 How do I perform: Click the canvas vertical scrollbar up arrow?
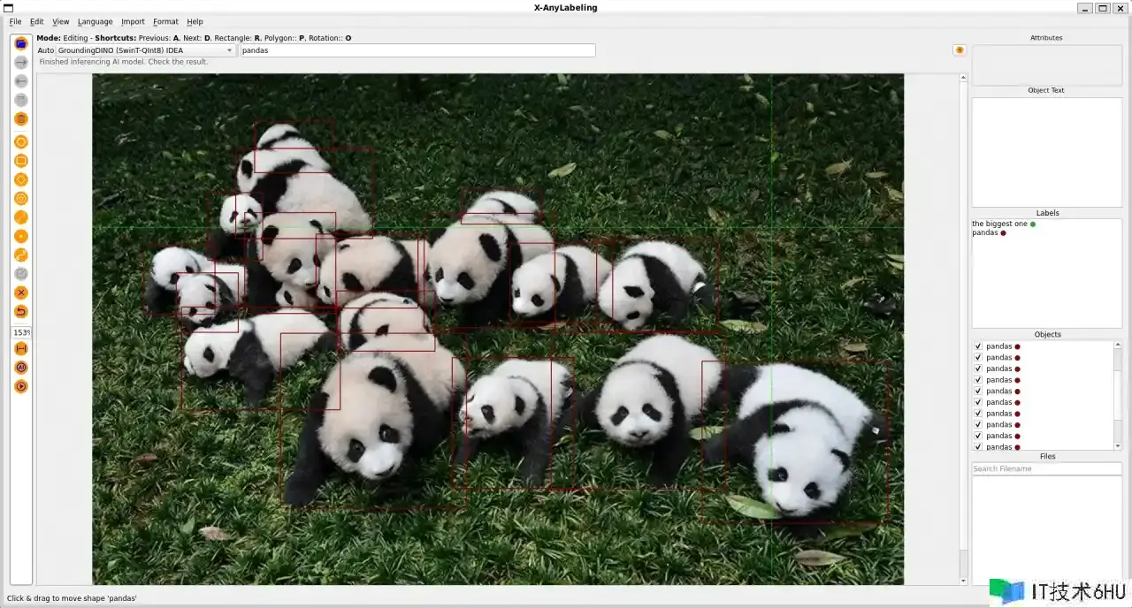[964, 78]
